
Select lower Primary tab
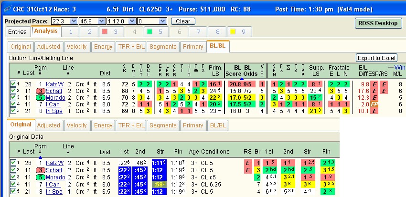coord(193,125)
